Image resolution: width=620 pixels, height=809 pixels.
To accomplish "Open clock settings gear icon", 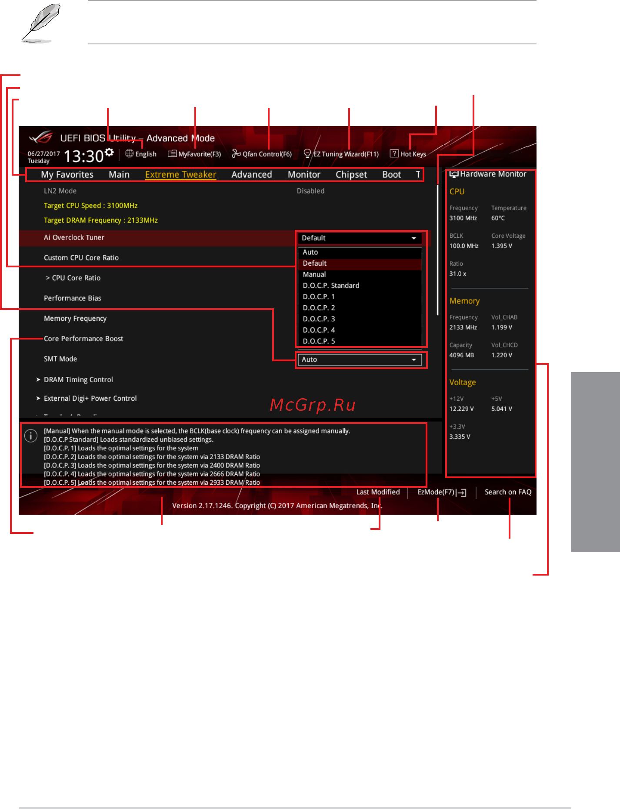I will point(109,152).
